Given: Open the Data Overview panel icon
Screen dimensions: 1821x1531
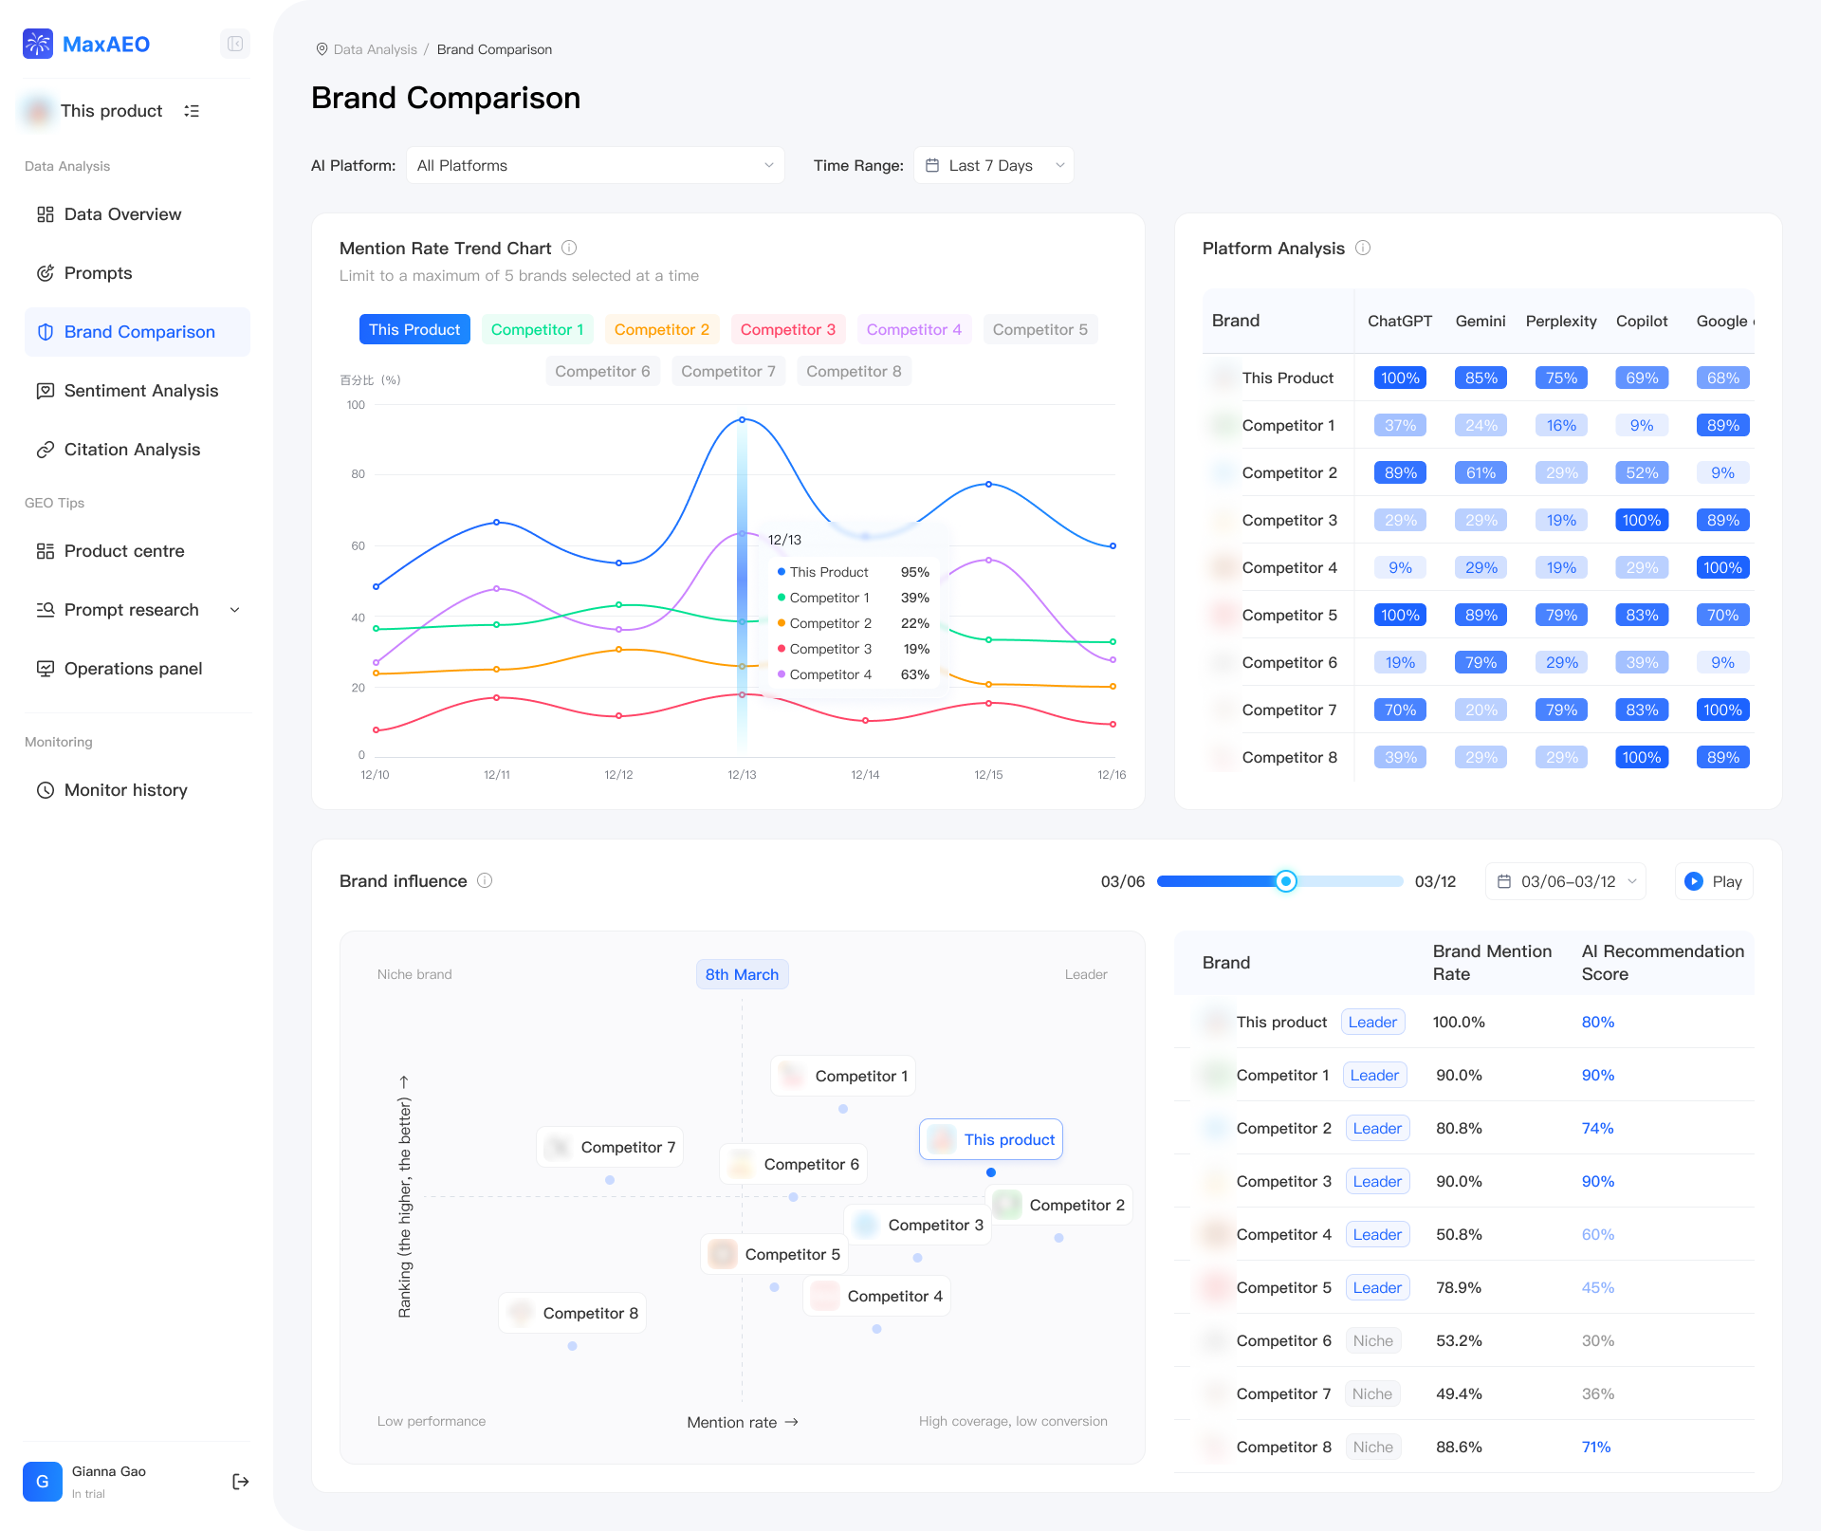Looking at the screenshot, I should (45, 214).
